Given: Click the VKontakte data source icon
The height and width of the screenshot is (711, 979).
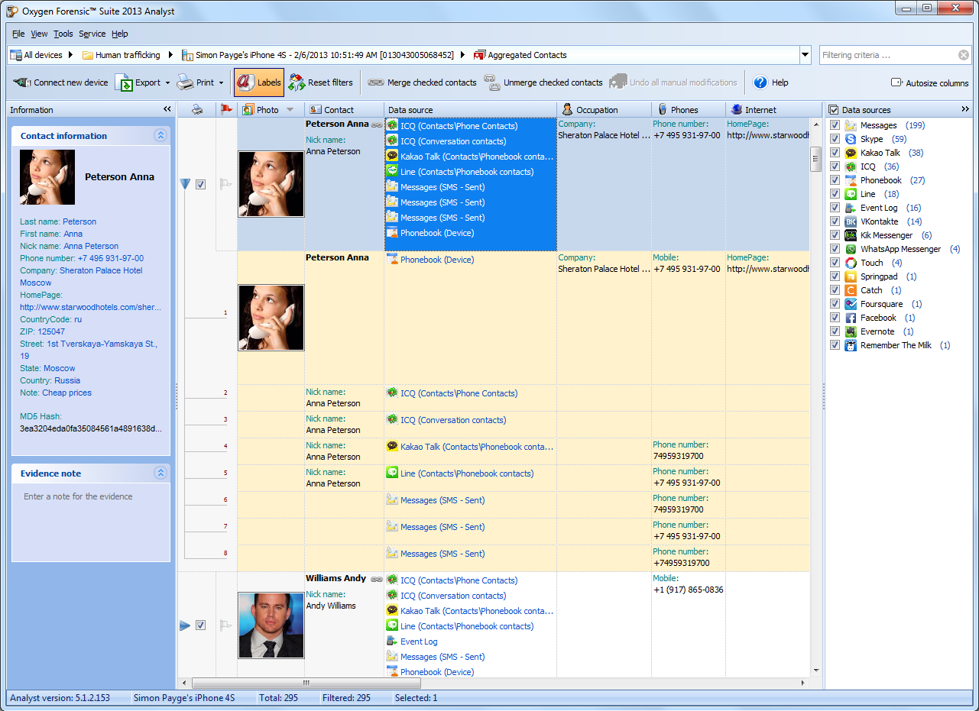Looking at the screenshot, I should (851, 221).
